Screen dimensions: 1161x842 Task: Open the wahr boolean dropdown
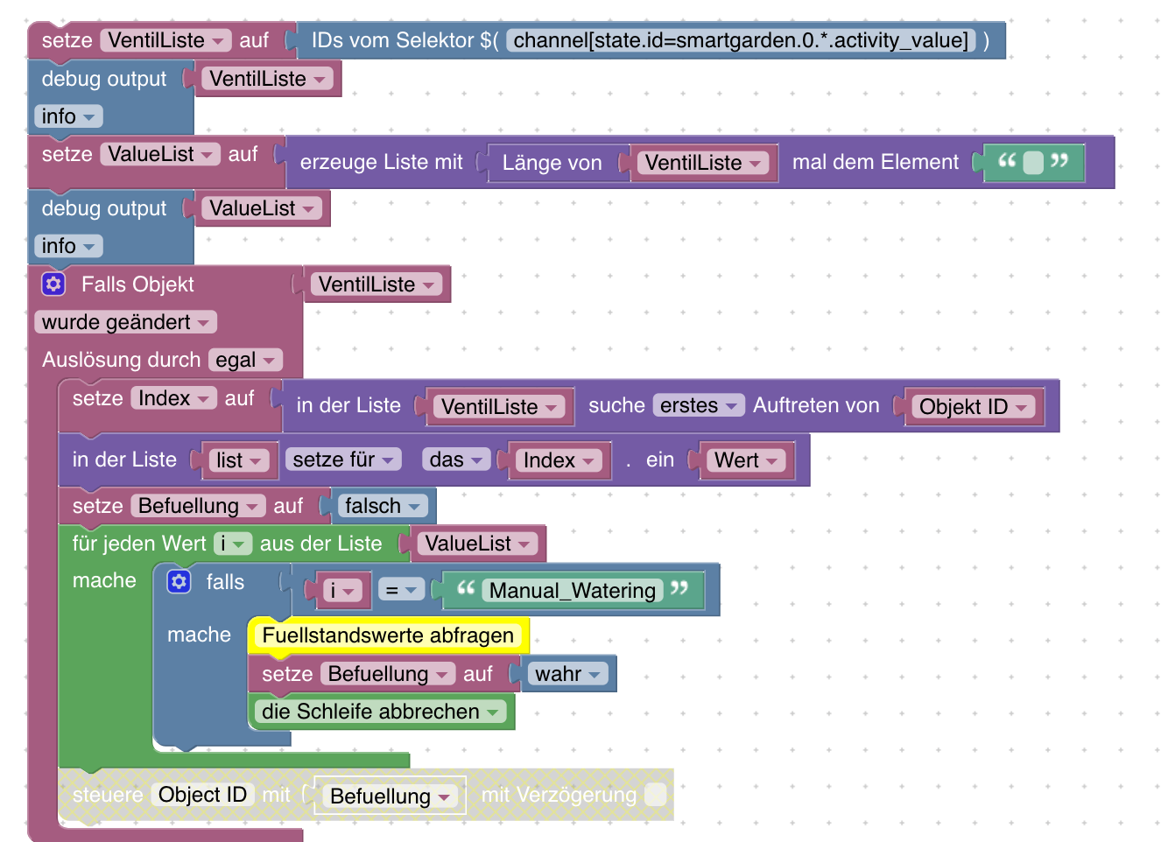[568, 674]
